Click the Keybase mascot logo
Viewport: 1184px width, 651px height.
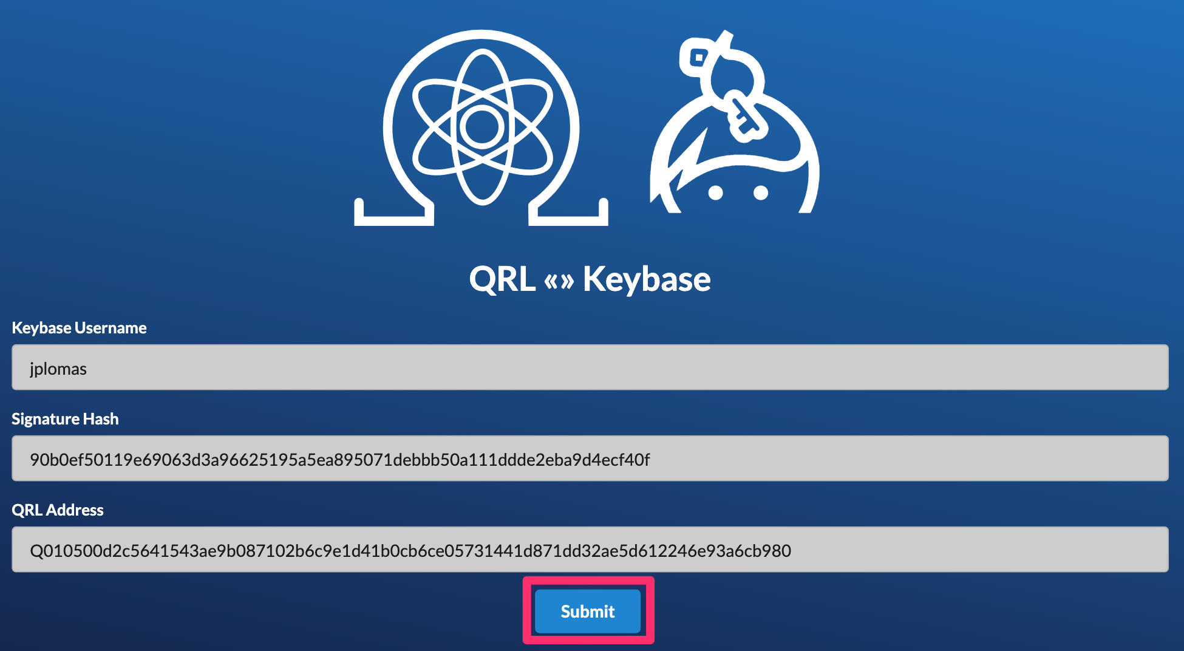[x=735, y=121]
